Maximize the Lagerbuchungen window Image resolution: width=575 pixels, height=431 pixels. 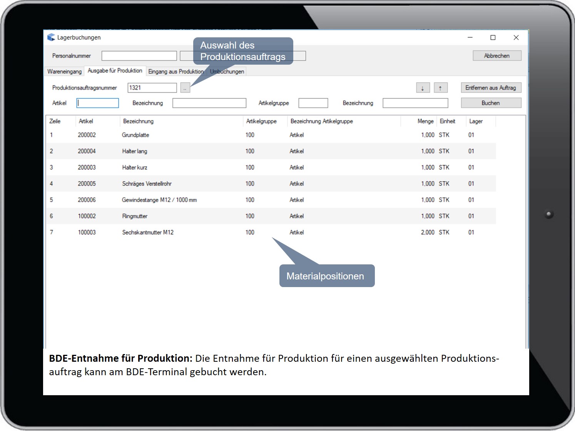[x=493, y=37]
